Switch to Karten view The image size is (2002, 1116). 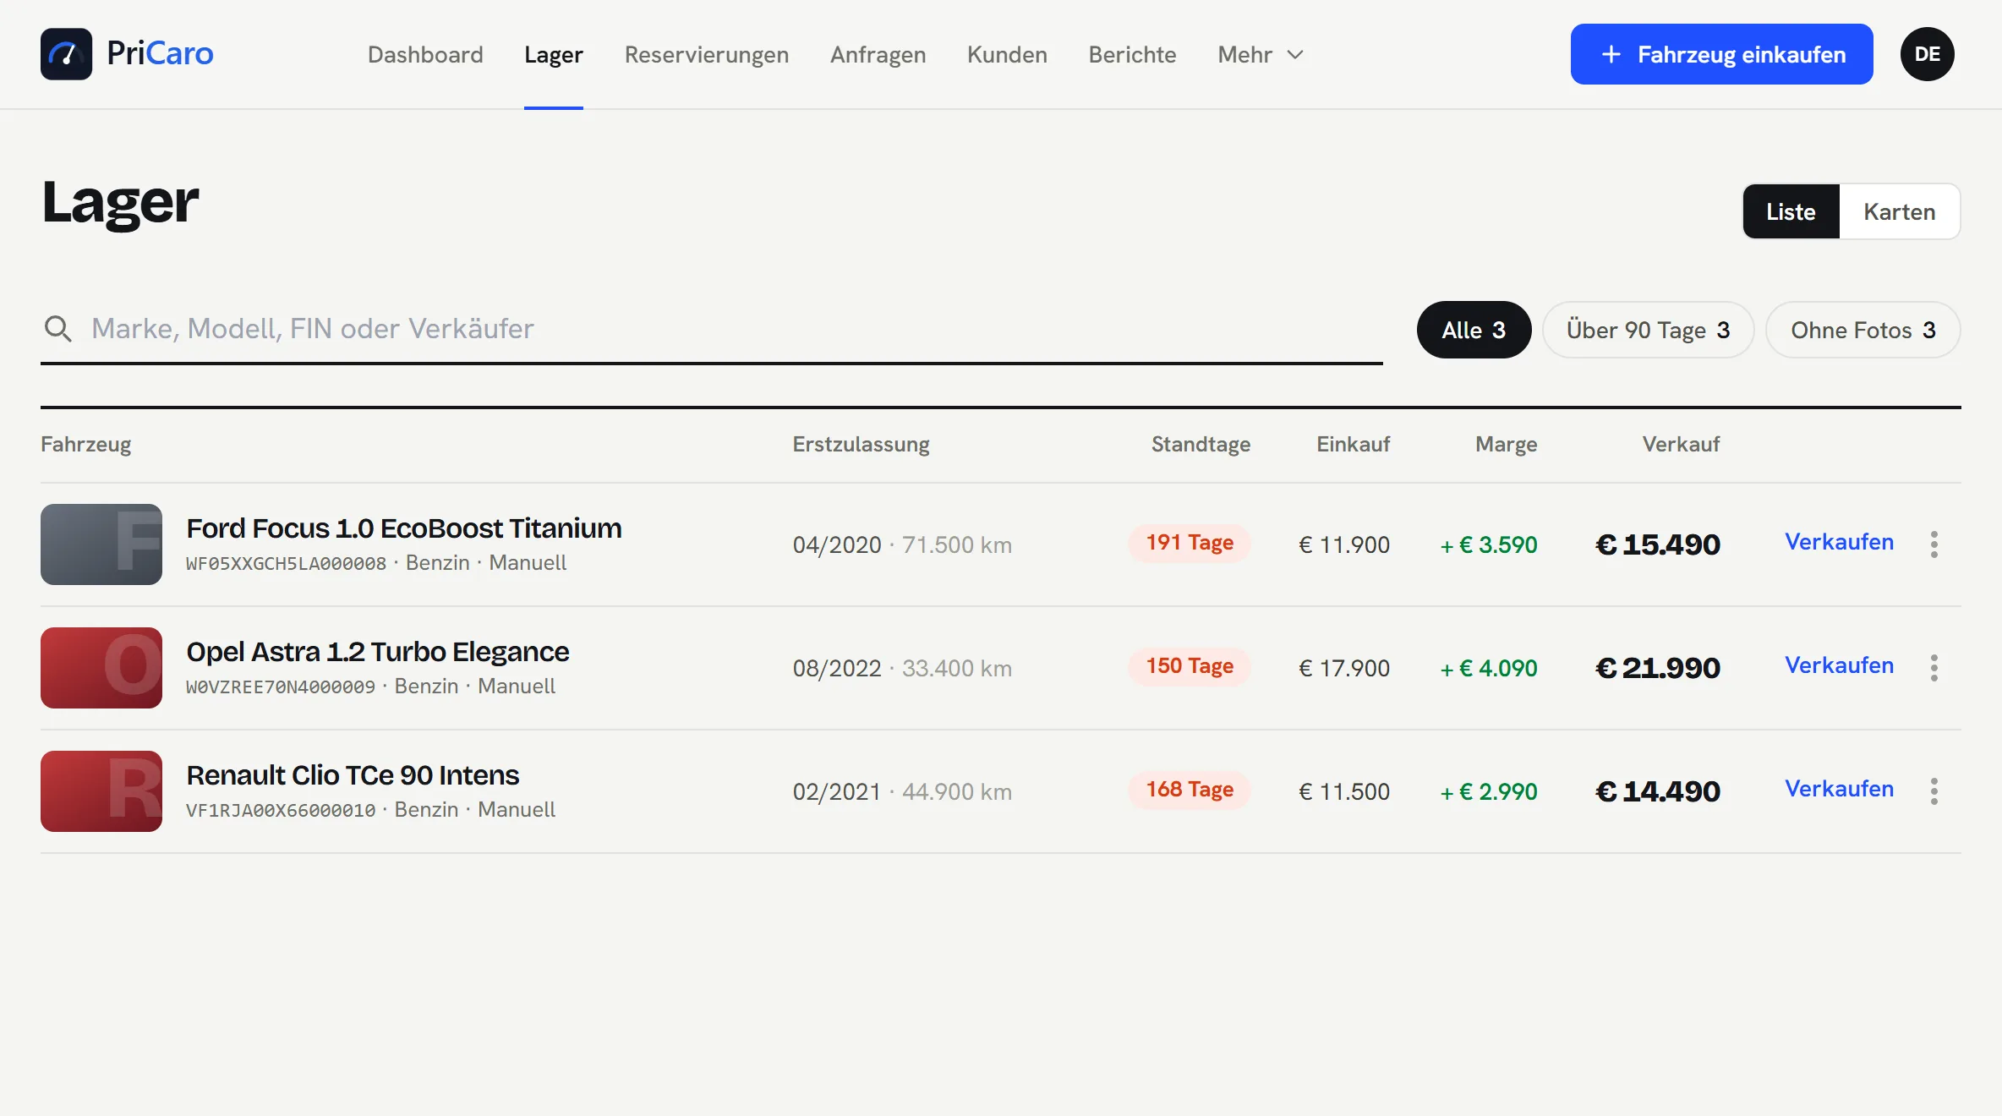1899,211
